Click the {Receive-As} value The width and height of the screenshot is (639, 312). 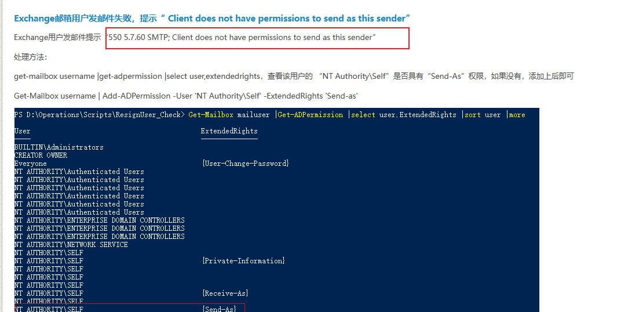click(x=225, y=293)
